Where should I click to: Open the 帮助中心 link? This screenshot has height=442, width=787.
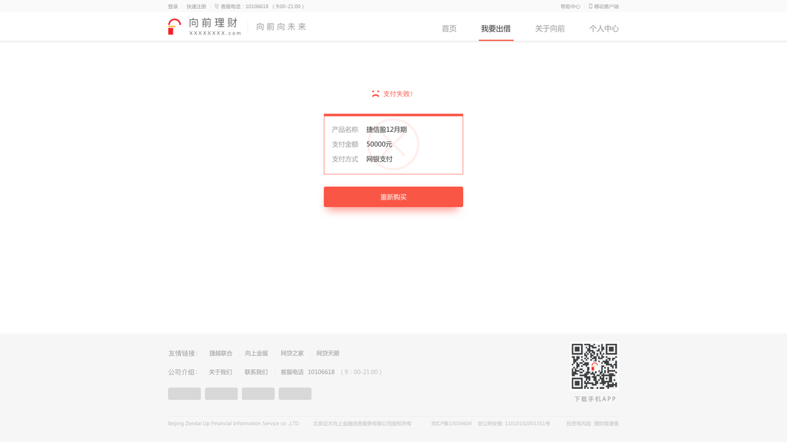[570, 7]
